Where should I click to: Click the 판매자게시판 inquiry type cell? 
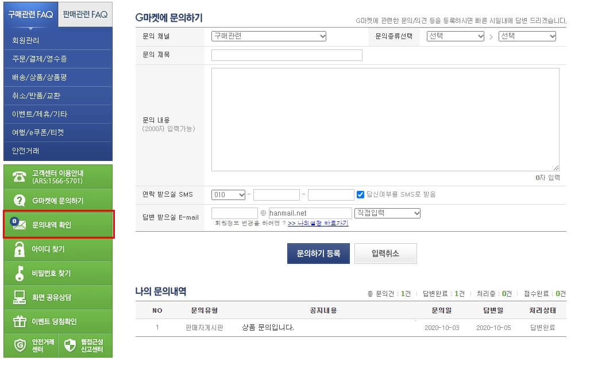click(204, 328)
